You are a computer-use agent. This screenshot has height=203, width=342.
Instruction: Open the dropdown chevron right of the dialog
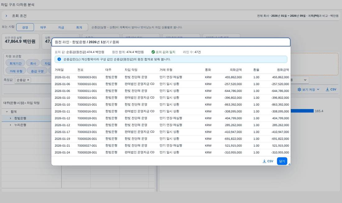[x=305, y=80]
